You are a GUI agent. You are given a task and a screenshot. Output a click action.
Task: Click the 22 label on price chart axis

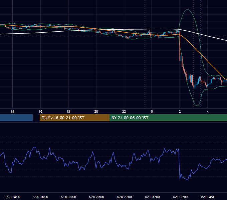point(124,112)
